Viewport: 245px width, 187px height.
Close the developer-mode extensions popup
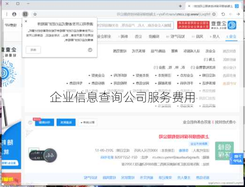26,22
